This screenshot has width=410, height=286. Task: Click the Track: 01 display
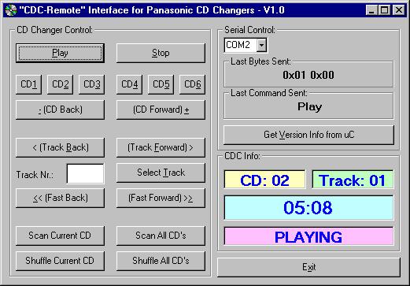tap(353, 180)
